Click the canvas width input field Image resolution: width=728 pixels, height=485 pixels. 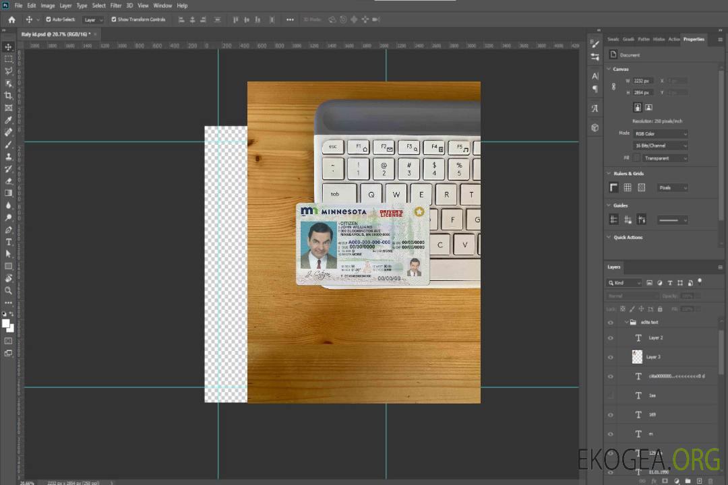tap(642, 81)
